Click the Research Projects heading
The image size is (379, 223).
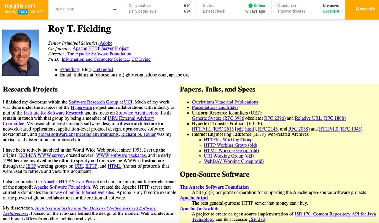point(30,90)
